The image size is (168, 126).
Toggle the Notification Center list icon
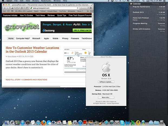coord(164,1)
